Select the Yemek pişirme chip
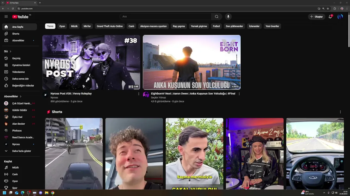Screen dimensions: 350x196 point(199,26)
